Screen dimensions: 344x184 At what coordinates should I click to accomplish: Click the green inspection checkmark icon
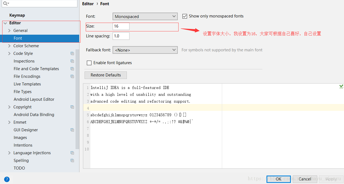[341, 87]
